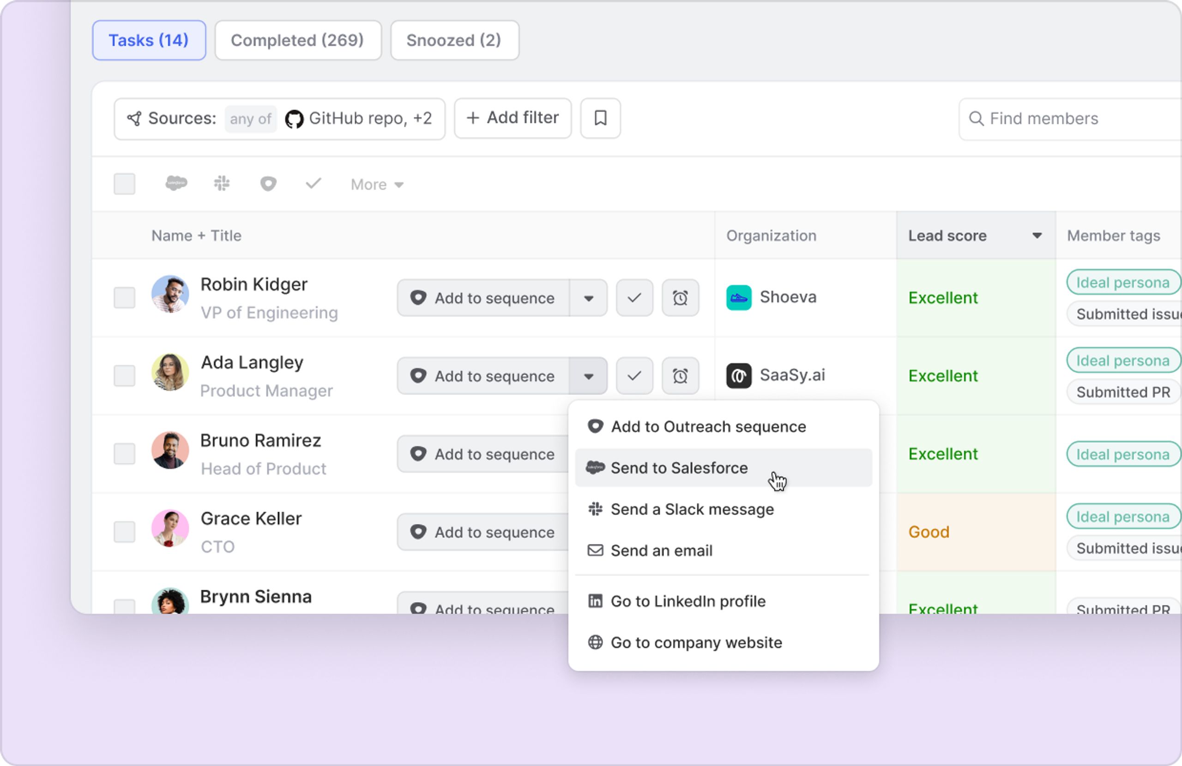Select Go to LinkedIn profile menu entry
This screenshot has height=766, width=1182.
click(x=688, y=601)
